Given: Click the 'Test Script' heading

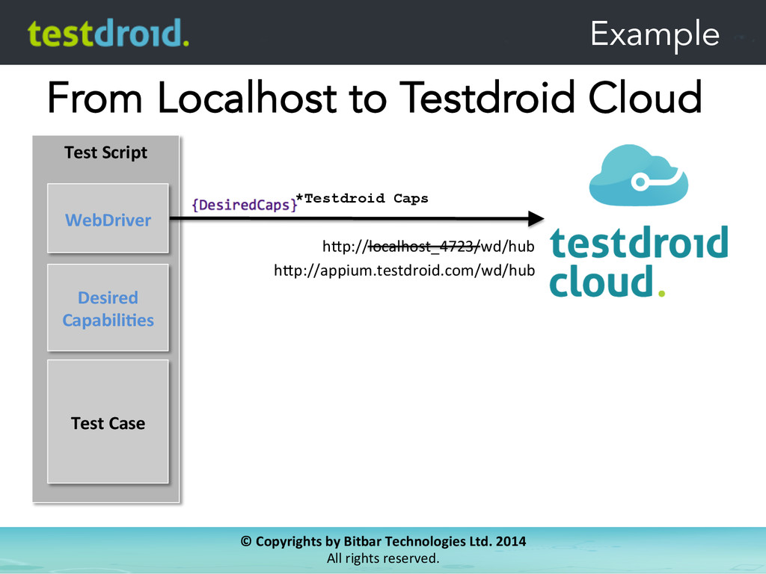Looking at the screenshot, I should pyautogui.click(x=105, y=152).
